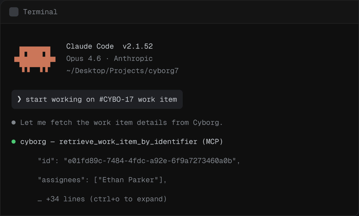
Task: Click the Claude Code v2.1.52 heading
Action: tap(109, 46)
